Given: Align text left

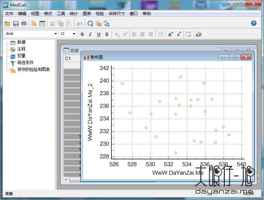Looking at the screenshot, I should point(134,34).
